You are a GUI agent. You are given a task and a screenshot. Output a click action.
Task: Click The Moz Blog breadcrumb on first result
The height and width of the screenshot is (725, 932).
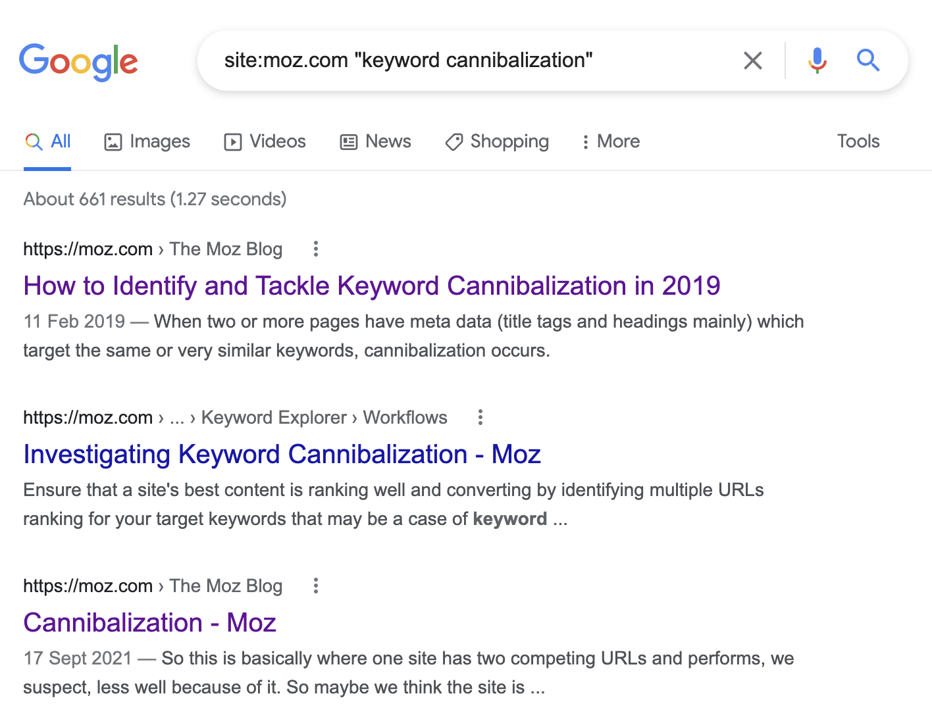coord(226,249)
